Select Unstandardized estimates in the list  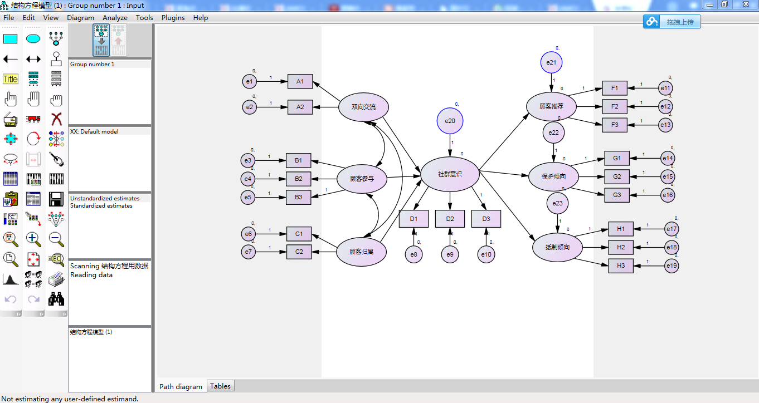[105, 198]
